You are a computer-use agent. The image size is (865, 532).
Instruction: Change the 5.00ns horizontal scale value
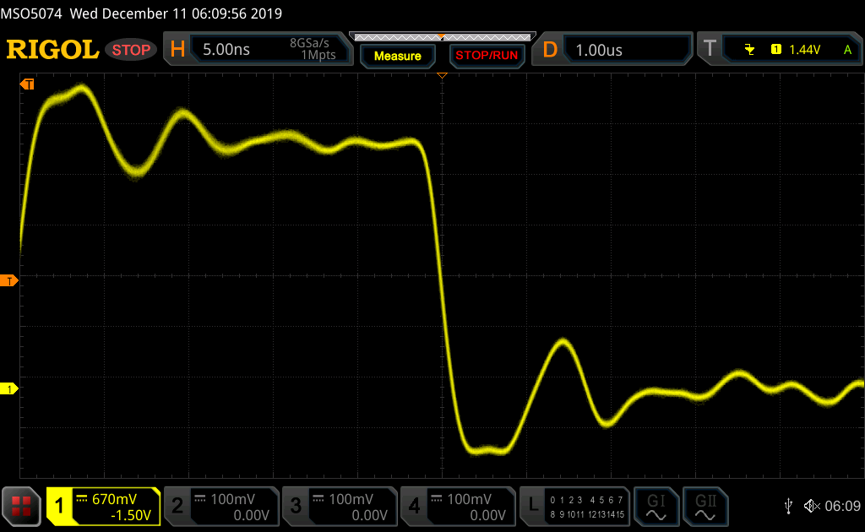226,50
